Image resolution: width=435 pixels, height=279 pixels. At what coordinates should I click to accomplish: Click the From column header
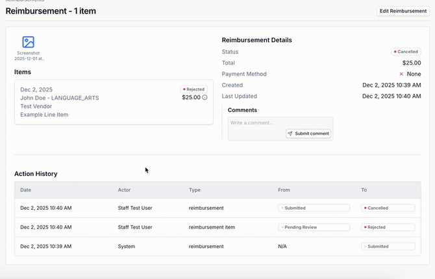(x=284, y=190)
